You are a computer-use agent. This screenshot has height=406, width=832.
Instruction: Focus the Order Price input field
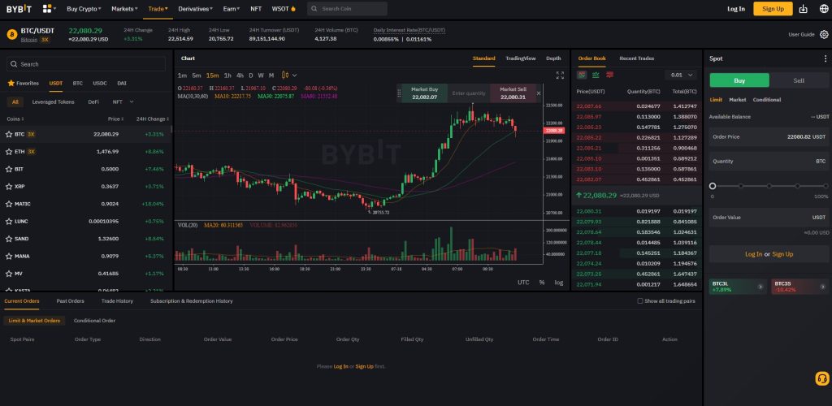point(769,136)
